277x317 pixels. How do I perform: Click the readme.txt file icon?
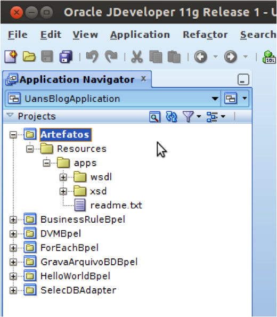tap(80, 205)
